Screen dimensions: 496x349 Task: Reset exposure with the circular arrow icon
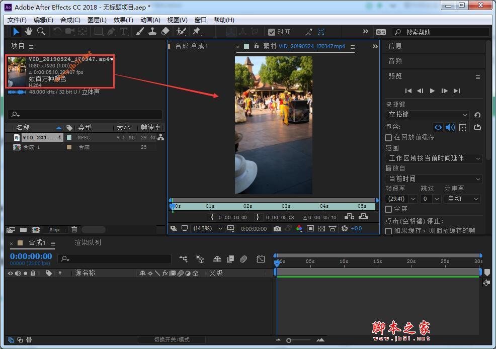pos(345,228)
